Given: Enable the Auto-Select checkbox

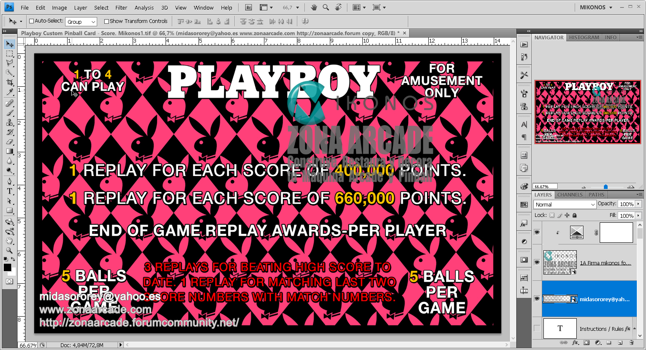Looking at the screenshot, I should [x=31, y=21].
